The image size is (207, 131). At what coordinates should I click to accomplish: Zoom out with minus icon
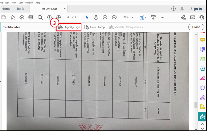pos(105,17)
